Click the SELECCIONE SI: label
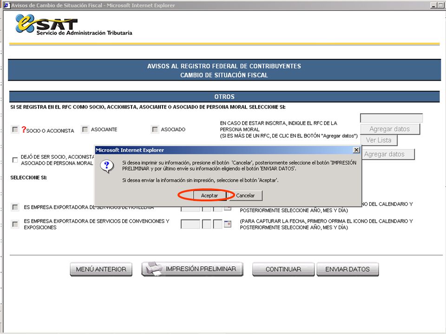This screenshot has height=334, width=446. point(29,178)
